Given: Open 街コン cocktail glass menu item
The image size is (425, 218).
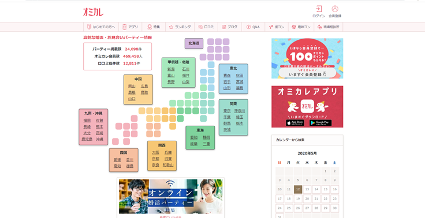Looking at the screenshot, I should (x=277, y=27).
